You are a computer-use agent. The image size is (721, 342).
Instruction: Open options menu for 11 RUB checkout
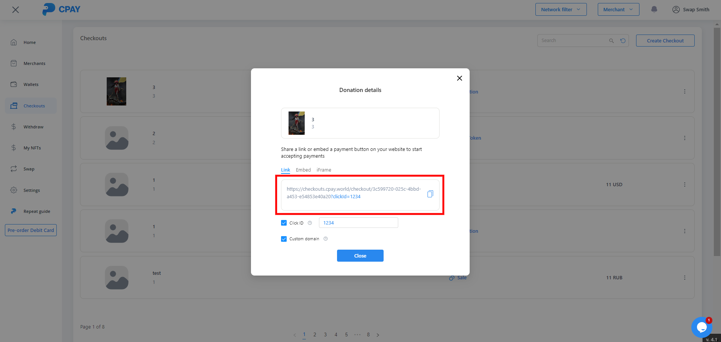pos(685,277)
